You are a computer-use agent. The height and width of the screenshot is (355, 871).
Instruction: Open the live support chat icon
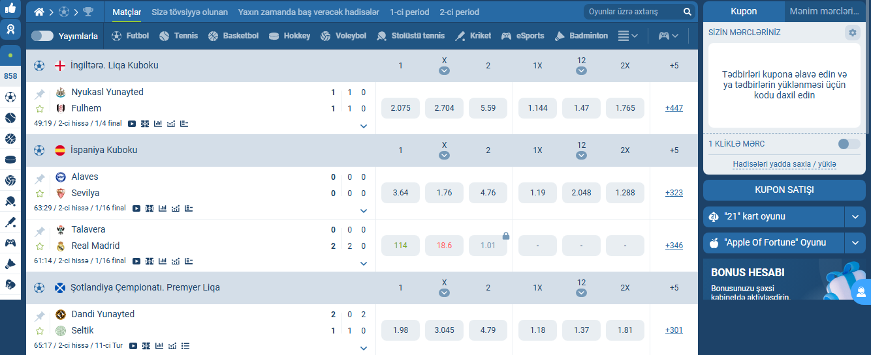click(862, 291)
